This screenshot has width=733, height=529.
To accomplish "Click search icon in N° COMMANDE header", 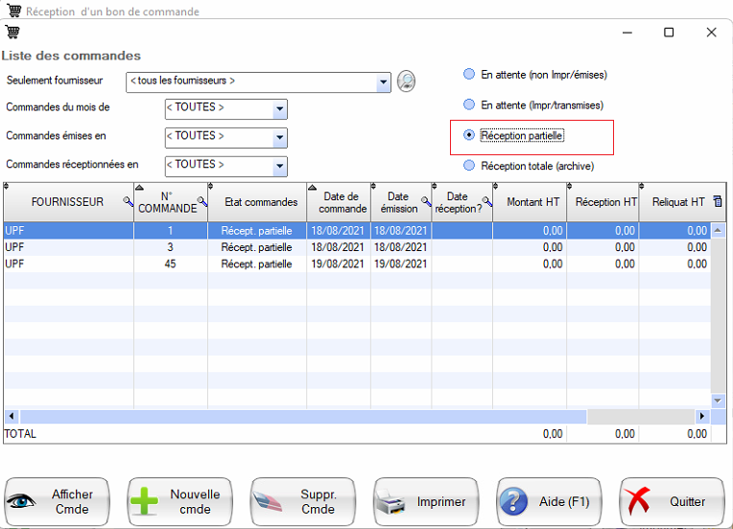I will (202, 201).
